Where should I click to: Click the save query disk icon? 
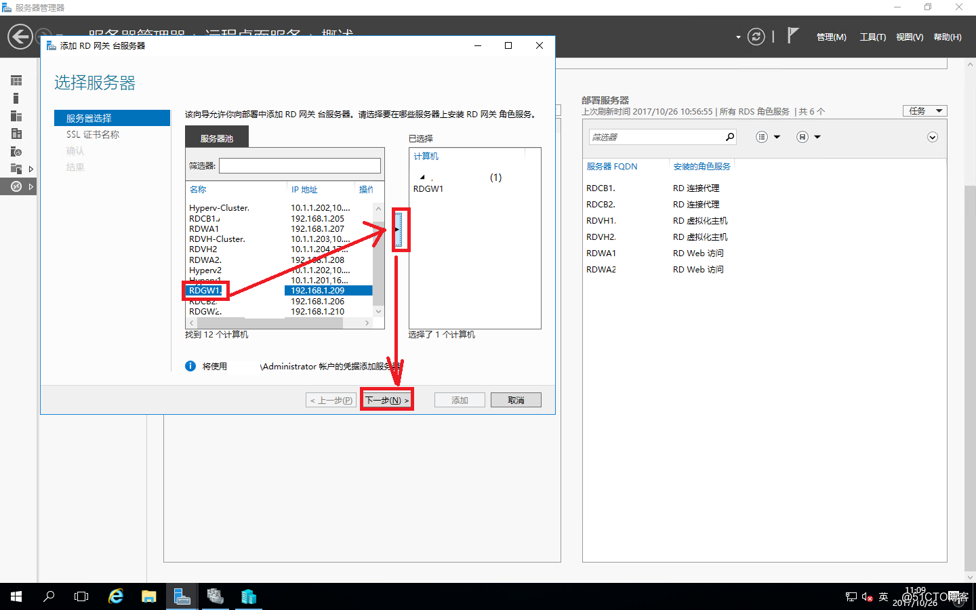[x=802, y=137]
